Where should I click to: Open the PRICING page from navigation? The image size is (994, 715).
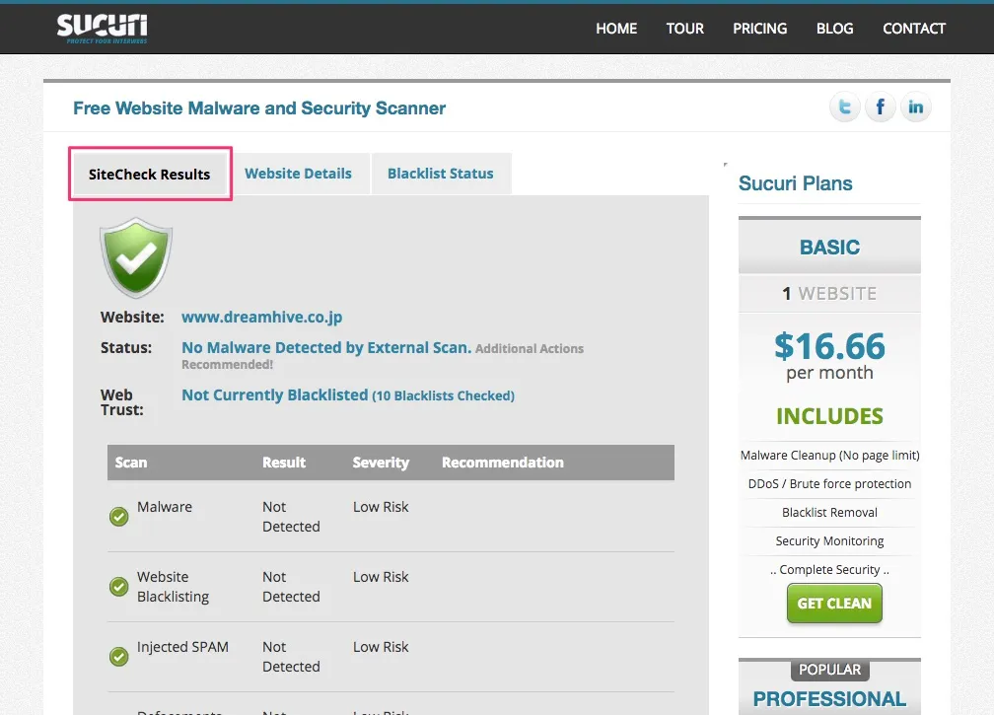pyautogui.click(x=759, y=29)
